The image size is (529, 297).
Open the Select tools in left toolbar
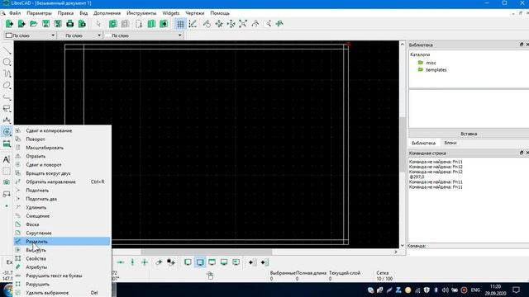click(x=7, y=109)
